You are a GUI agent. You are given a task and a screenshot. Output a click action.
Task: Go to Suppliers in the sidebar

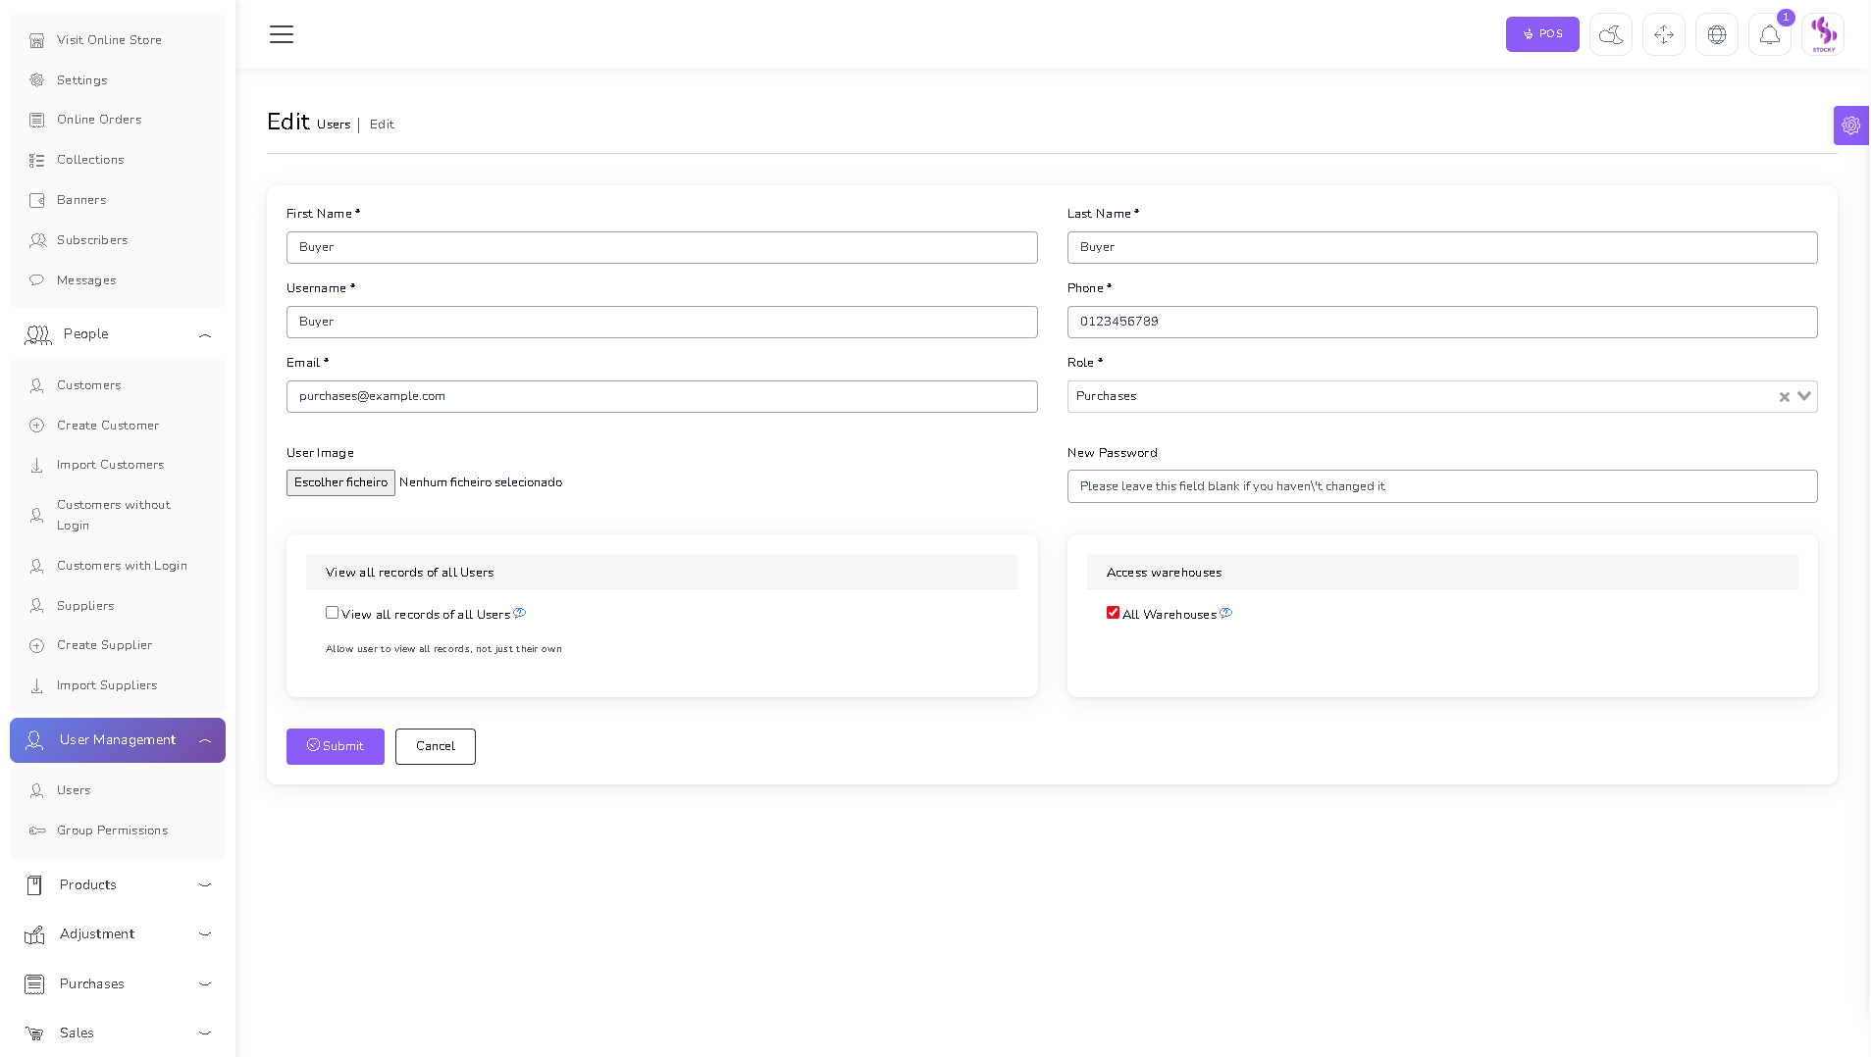coord(85,606)
